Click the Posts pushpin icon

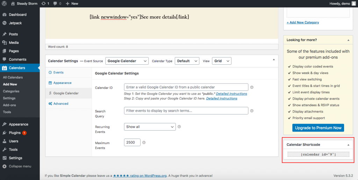point(4,34)
